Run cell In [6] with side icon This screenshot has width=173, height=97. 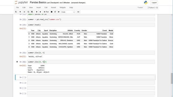point(17,62)
